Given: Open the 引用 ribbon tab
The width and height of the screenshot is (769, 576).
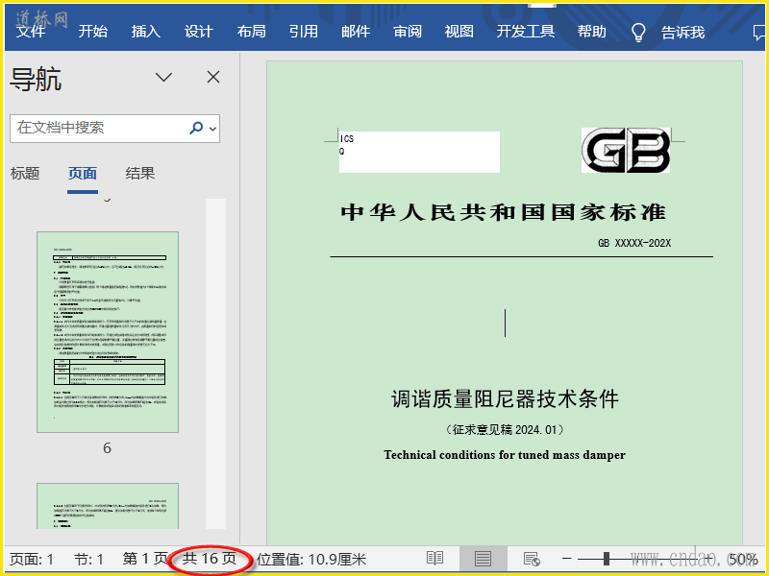Looking at the screenshot, I should [303, 32].
